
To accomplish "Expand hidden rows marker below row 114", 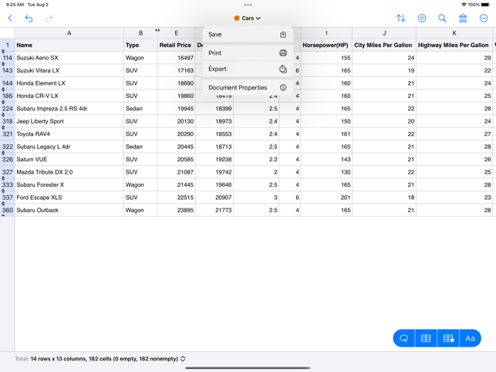I will pos(3,64).
